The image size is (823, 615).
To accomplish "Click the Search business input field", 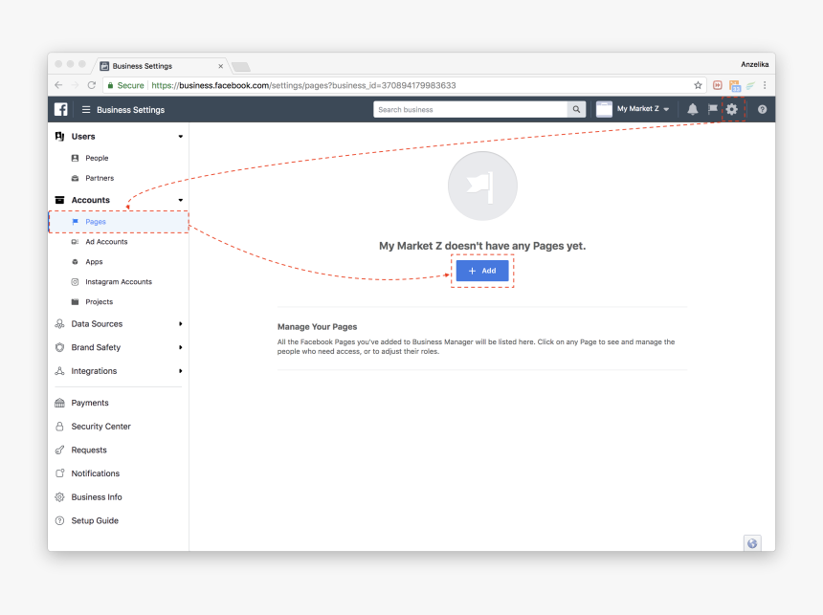I will tap(470, 109).
